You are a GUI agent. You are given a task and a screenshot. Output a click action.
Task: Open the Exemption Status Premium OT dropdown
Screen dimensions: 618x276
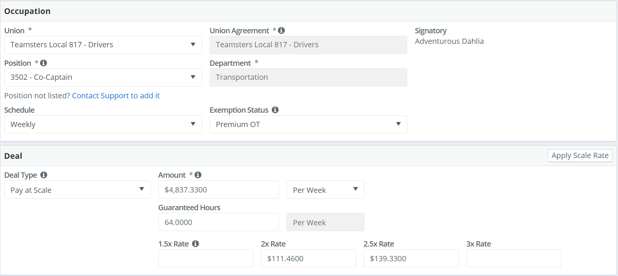[308, 124]
